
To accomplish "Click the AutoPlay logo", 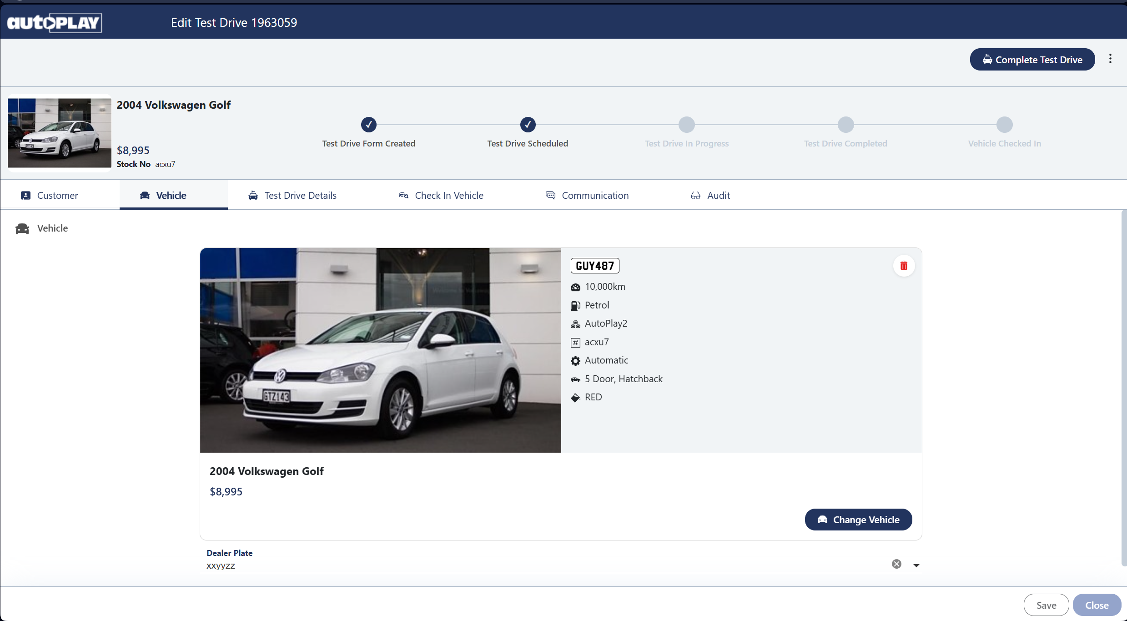I will 55,23.
